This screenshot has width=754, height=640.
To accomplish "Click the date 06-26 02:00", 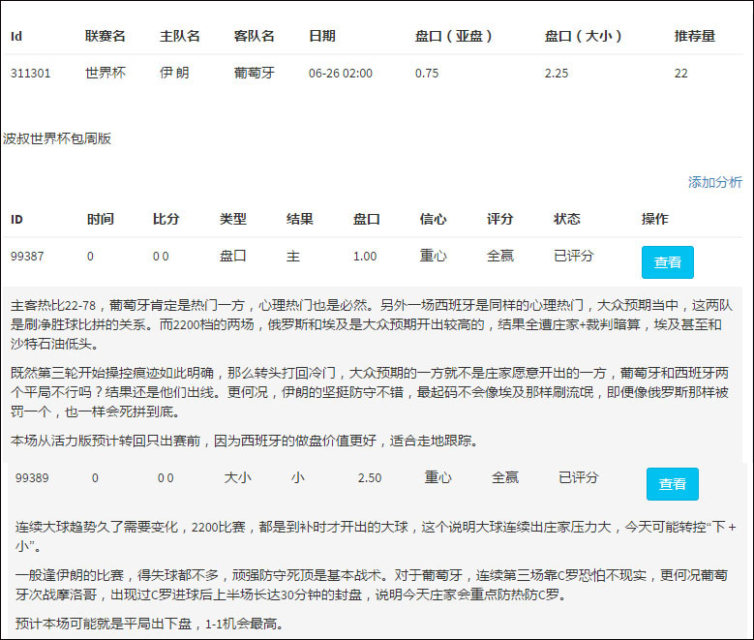I will (341, 74).
